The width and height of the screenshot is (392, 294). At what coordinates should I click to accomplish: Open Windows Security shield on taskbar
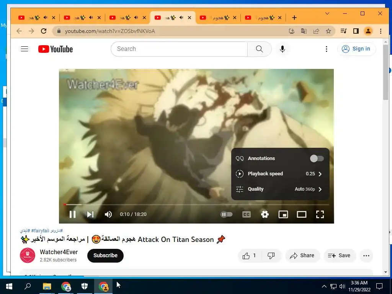point(85,286)
